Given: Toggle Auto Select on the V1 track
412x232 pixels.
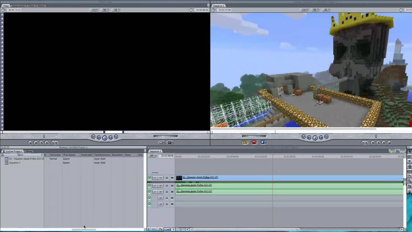Looking at the screenshot, I should [172, 178].
